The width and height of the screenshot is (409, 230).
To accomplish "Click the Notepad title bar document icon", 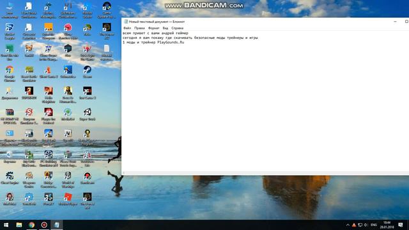I will tap(126, 22).
